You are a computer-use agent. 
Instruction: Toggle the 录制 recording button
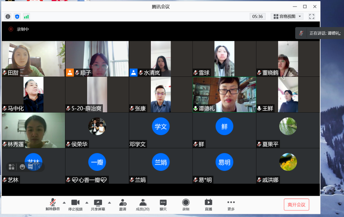click(x=186, y=205)
